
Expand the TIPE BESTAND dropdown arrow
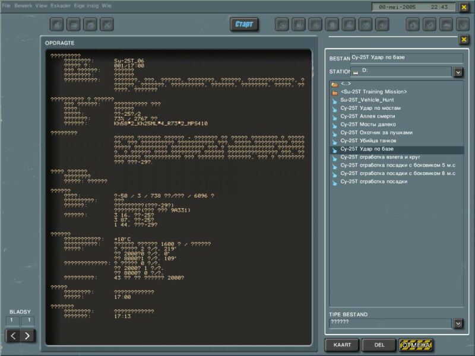tap(458, 323)
